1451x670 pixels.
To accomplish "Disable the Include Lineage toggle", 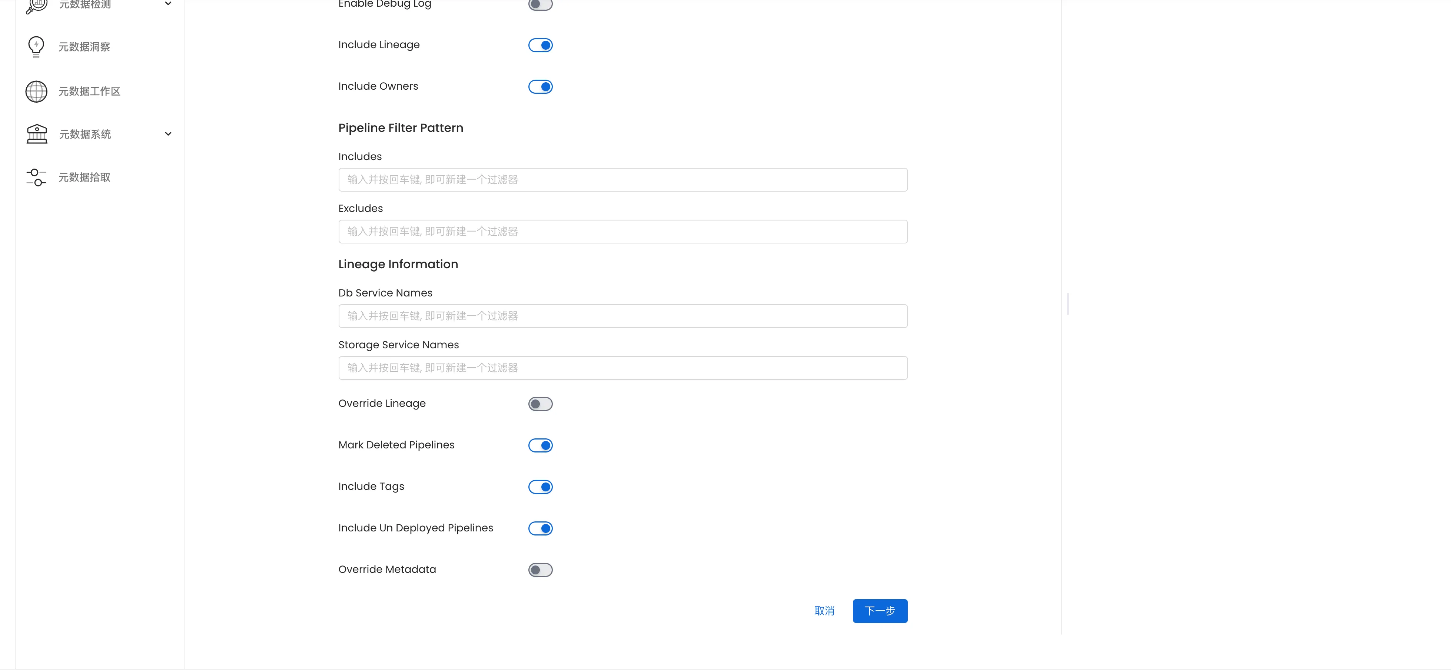I will (x=540, y=45).
